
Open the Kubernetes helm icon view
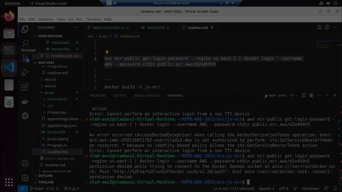(x=25, y=116)
